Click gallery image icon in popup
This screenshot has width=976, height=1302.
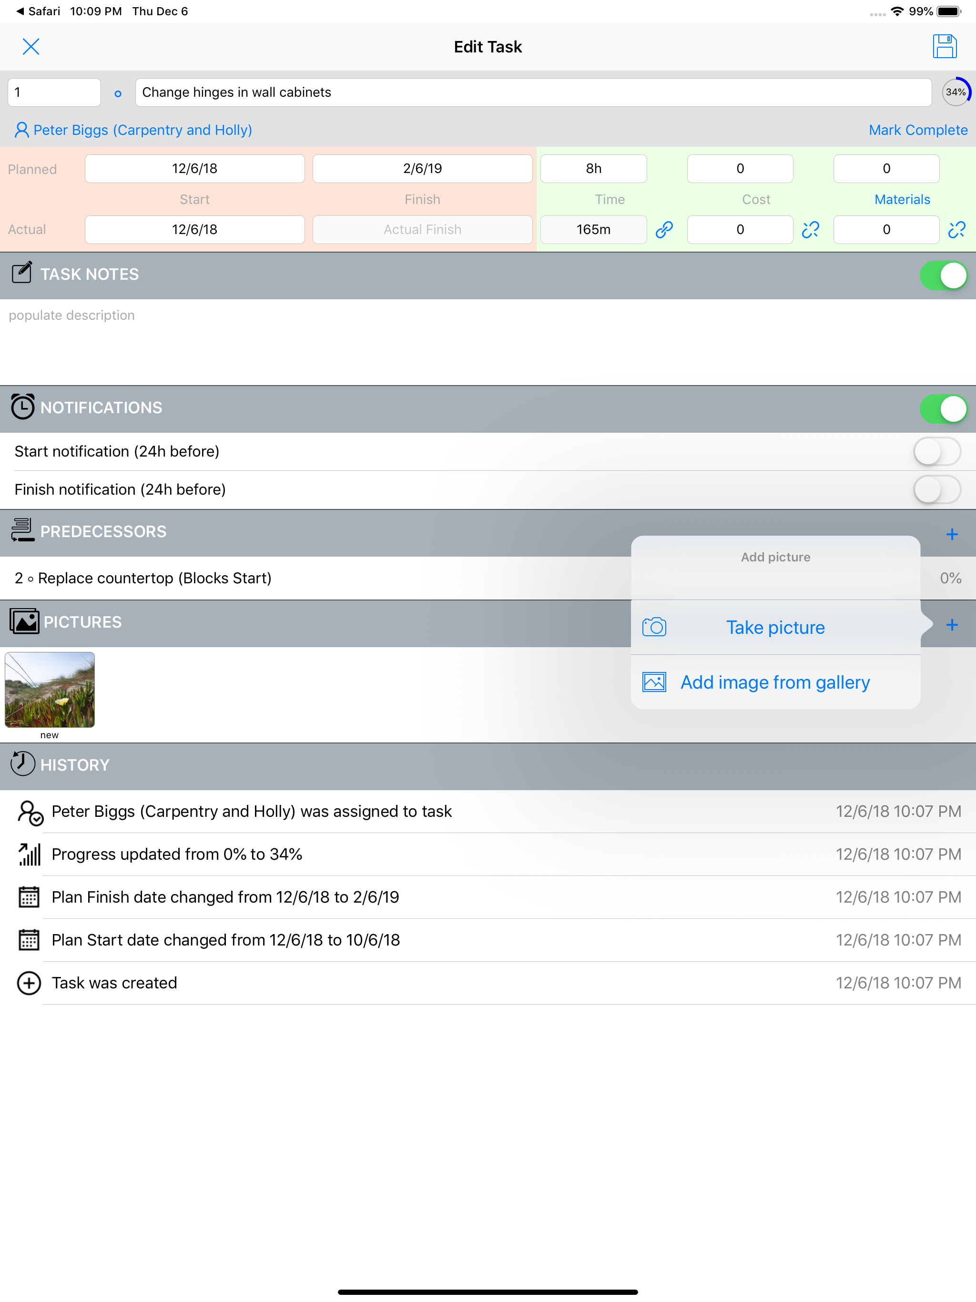[x=654, y=682]
